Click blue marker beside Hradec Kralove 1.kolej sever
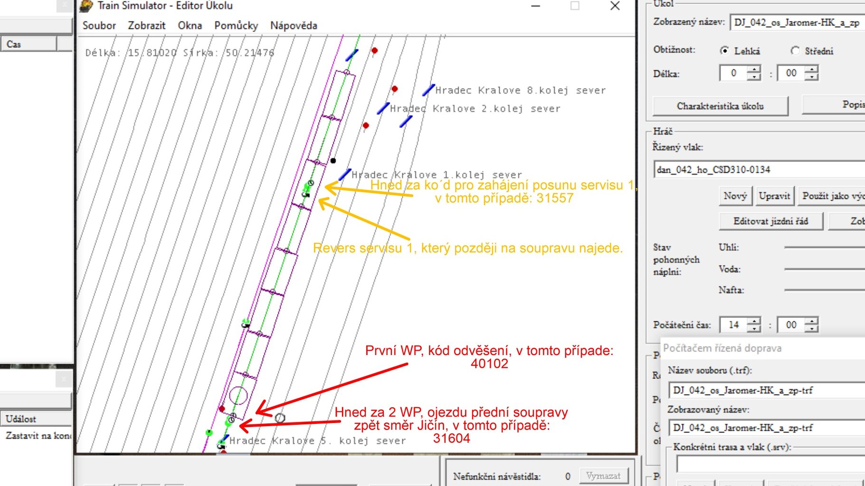The image size is (865, 486). [344, 175]
